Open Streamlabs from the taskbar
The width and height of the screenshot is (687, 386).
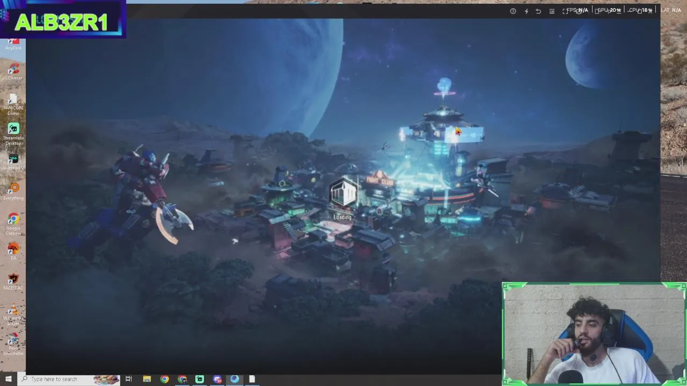200,379
